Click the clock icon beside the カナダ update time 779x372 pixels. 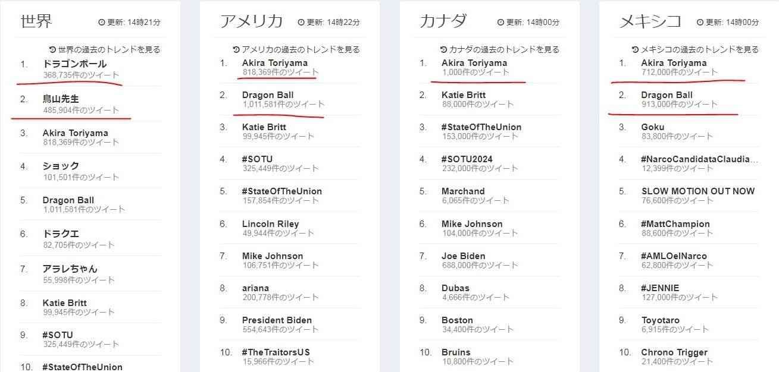click(x=500, y=23)
